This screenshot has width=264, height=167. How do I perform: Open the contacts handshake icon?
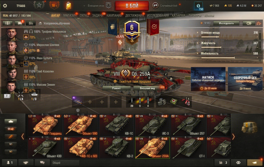point(26,162)
